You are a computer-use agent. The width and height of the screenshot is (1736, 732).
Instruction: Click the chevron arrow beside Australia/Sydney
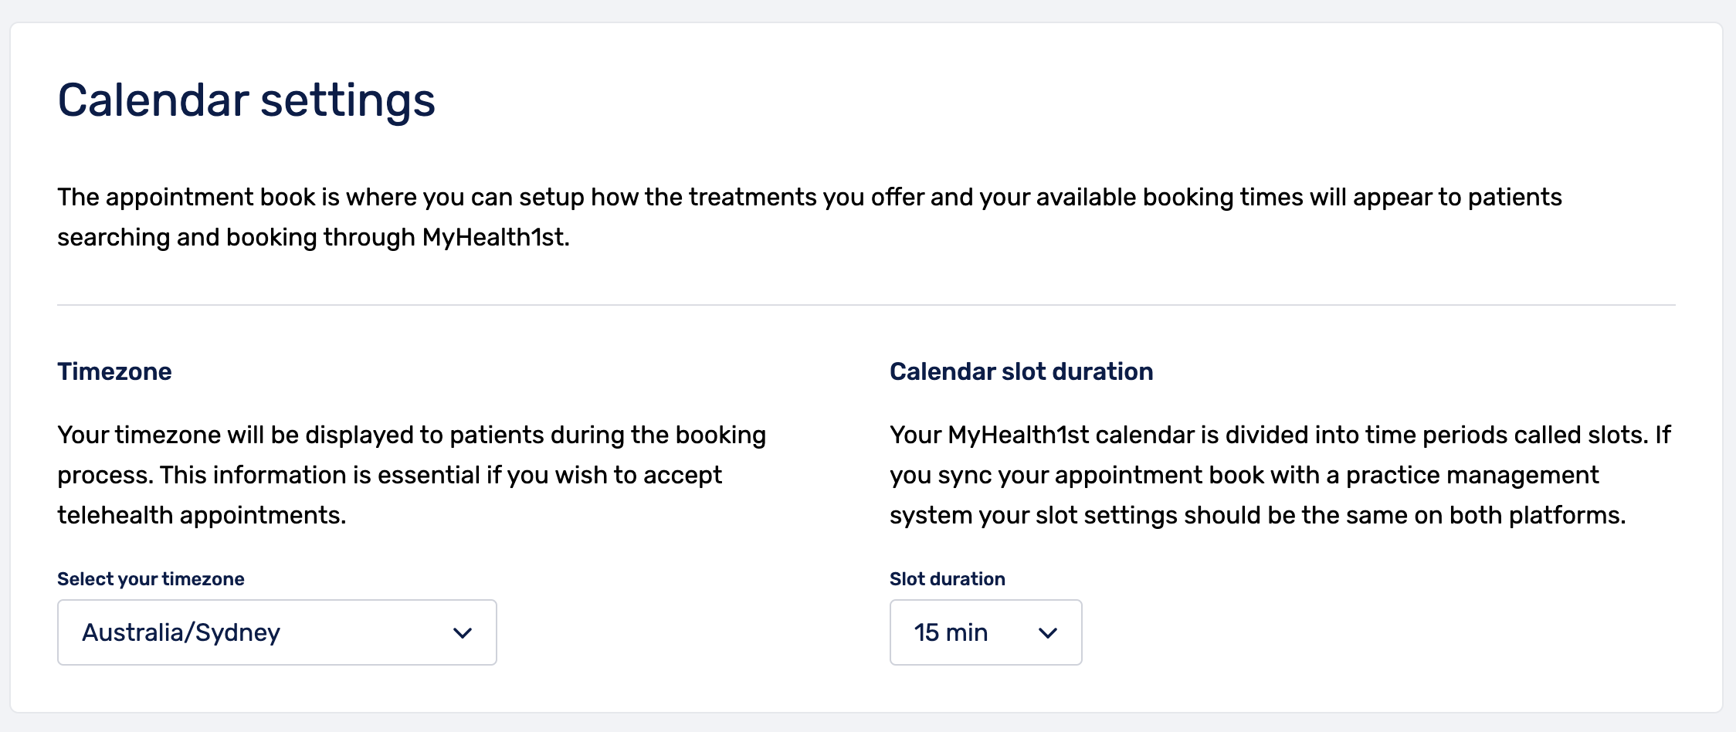[463, 633]
